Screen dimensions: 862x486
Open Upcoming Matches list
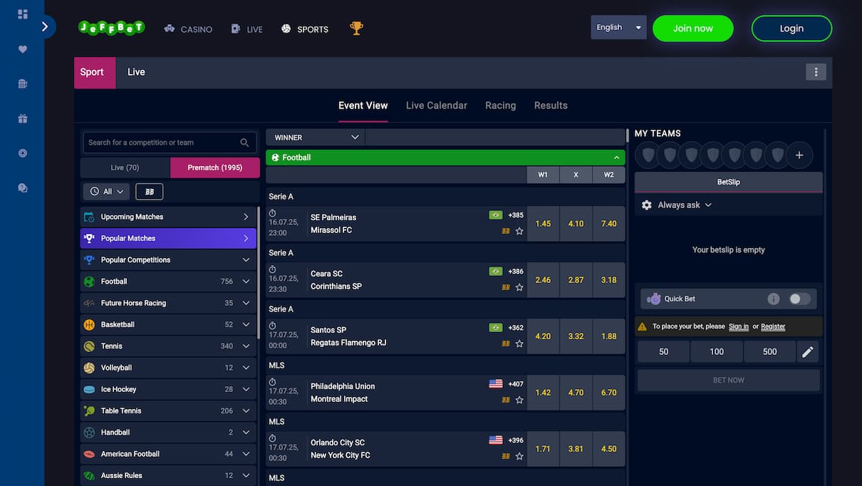click(x=168, y=217)
